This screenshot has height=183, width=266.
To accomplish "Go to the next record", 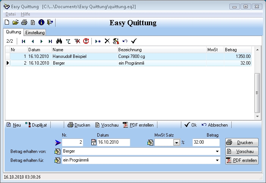I will [41, 41].
